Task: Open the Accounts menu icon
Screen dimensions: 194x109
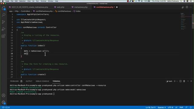Action: pos(3,95)
